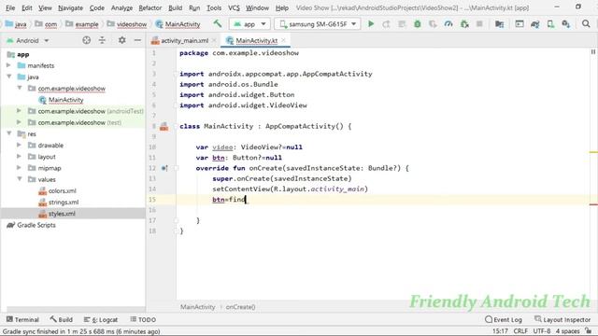
Task: Click the Select Opened File target icon
Action: pos(87,40)
